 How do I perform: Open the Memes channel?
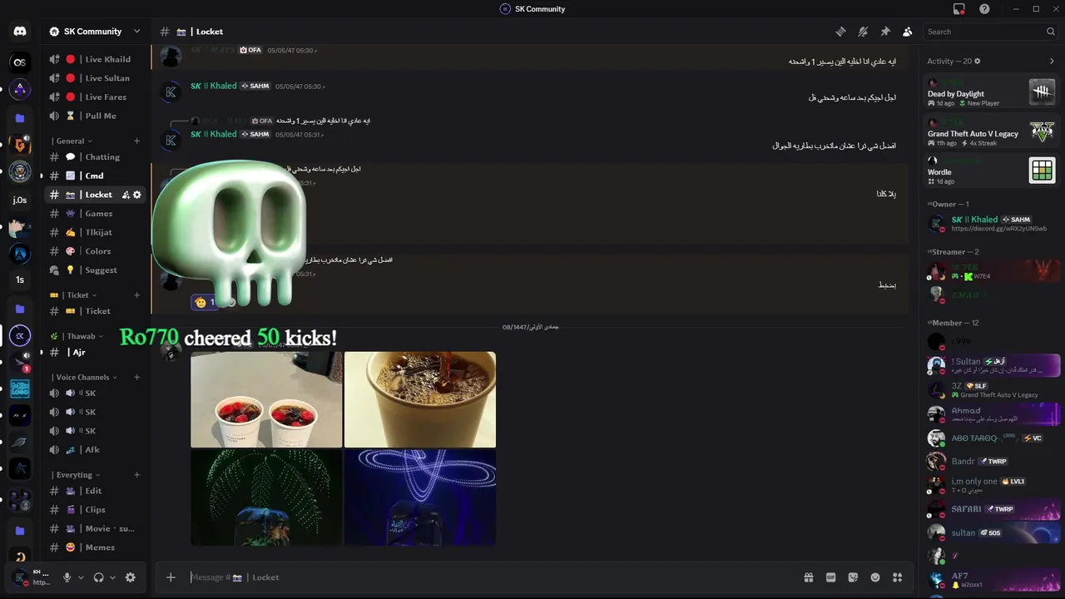pyautogui.click(x=96, y=547)
